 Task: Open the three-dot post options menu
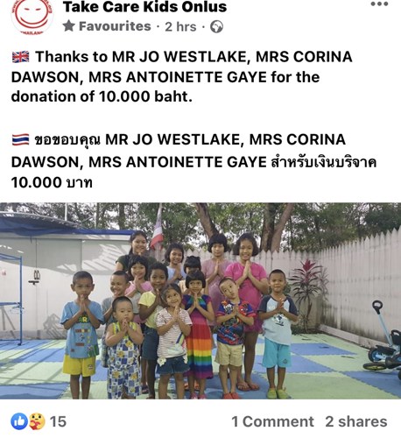[x=379, y=4]
